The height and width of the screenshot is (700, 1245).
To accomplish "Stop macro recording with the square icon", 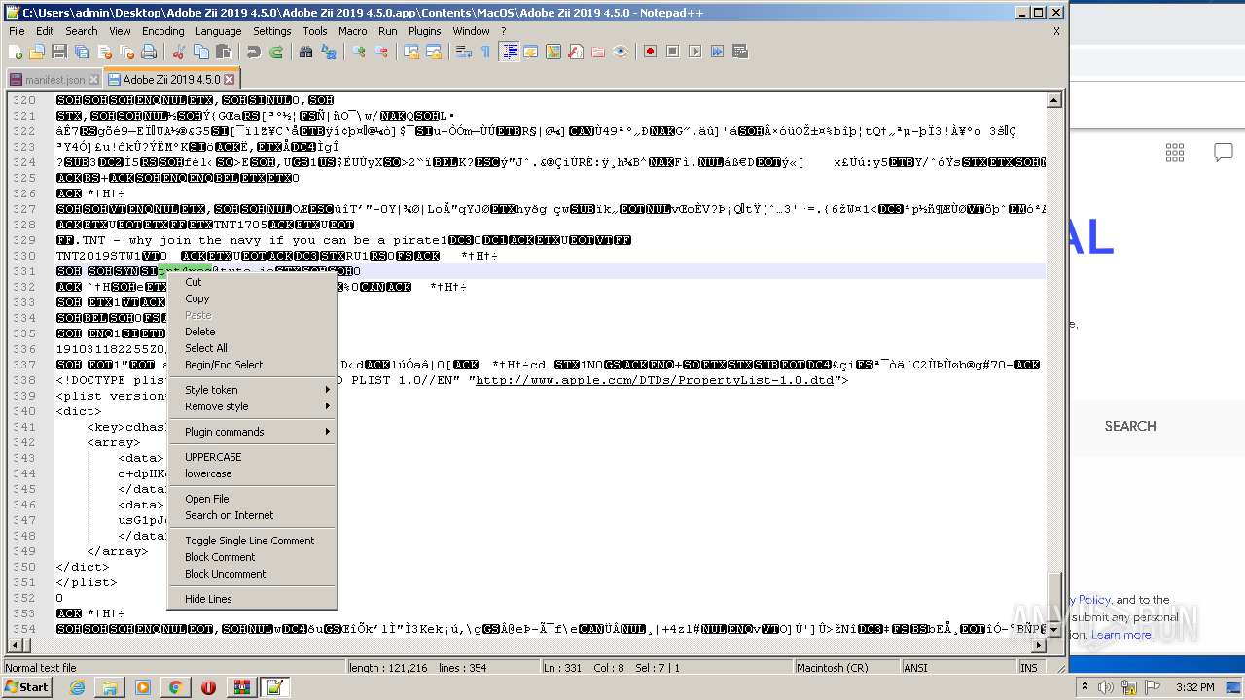I will (672, 52).
